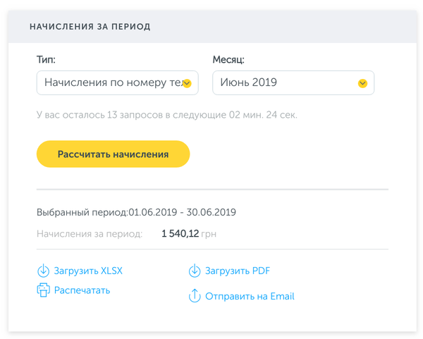Click the Месяц: field label
Image resolution: width=423 pixels, height=339 pixels.
tap(228, 60)
